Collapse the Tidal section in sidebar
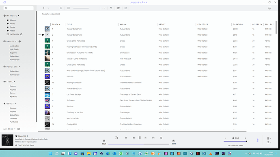Image resolution: width=280 pixels, height=157 pixels. tap(14, 82)
